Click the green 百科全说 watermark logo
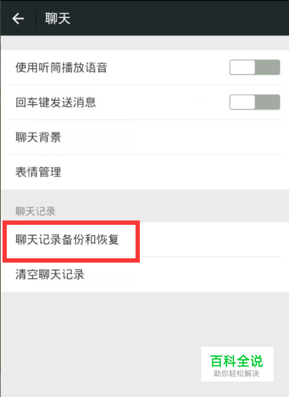 (x=236, y=361)
